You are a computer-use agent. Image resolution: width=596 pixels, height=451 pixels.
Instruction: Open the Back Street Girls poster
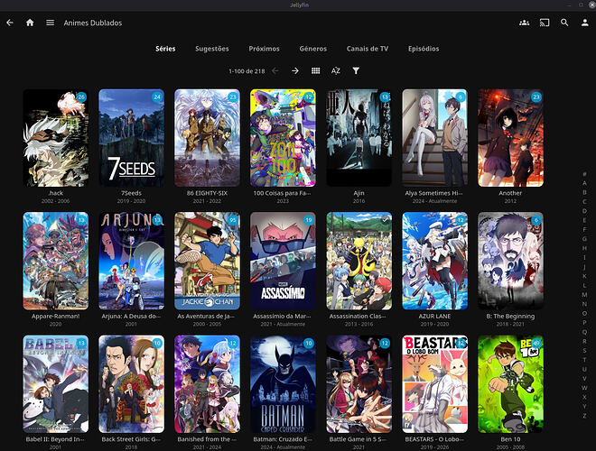(x=132, y=384)
